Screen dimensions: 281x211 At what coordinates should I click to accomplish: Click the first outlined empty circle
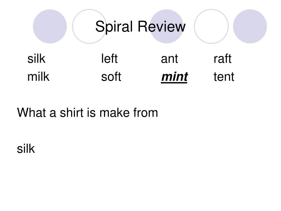tap(89, 26)
